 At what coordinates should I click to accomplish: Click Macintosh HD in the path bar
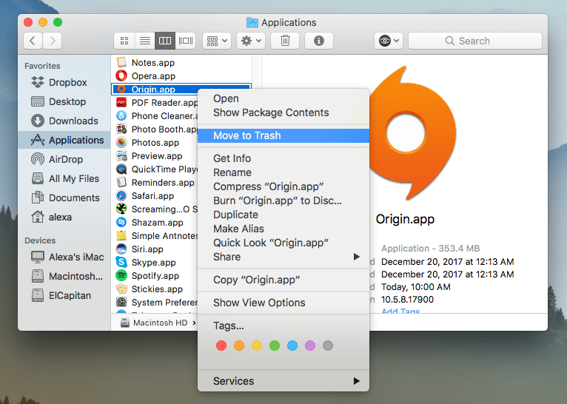155,323
